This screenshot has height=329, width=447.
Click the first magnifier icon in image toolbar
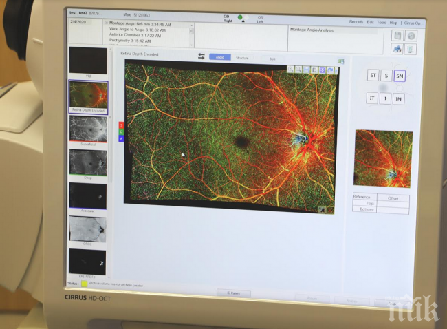pos(292,70)
